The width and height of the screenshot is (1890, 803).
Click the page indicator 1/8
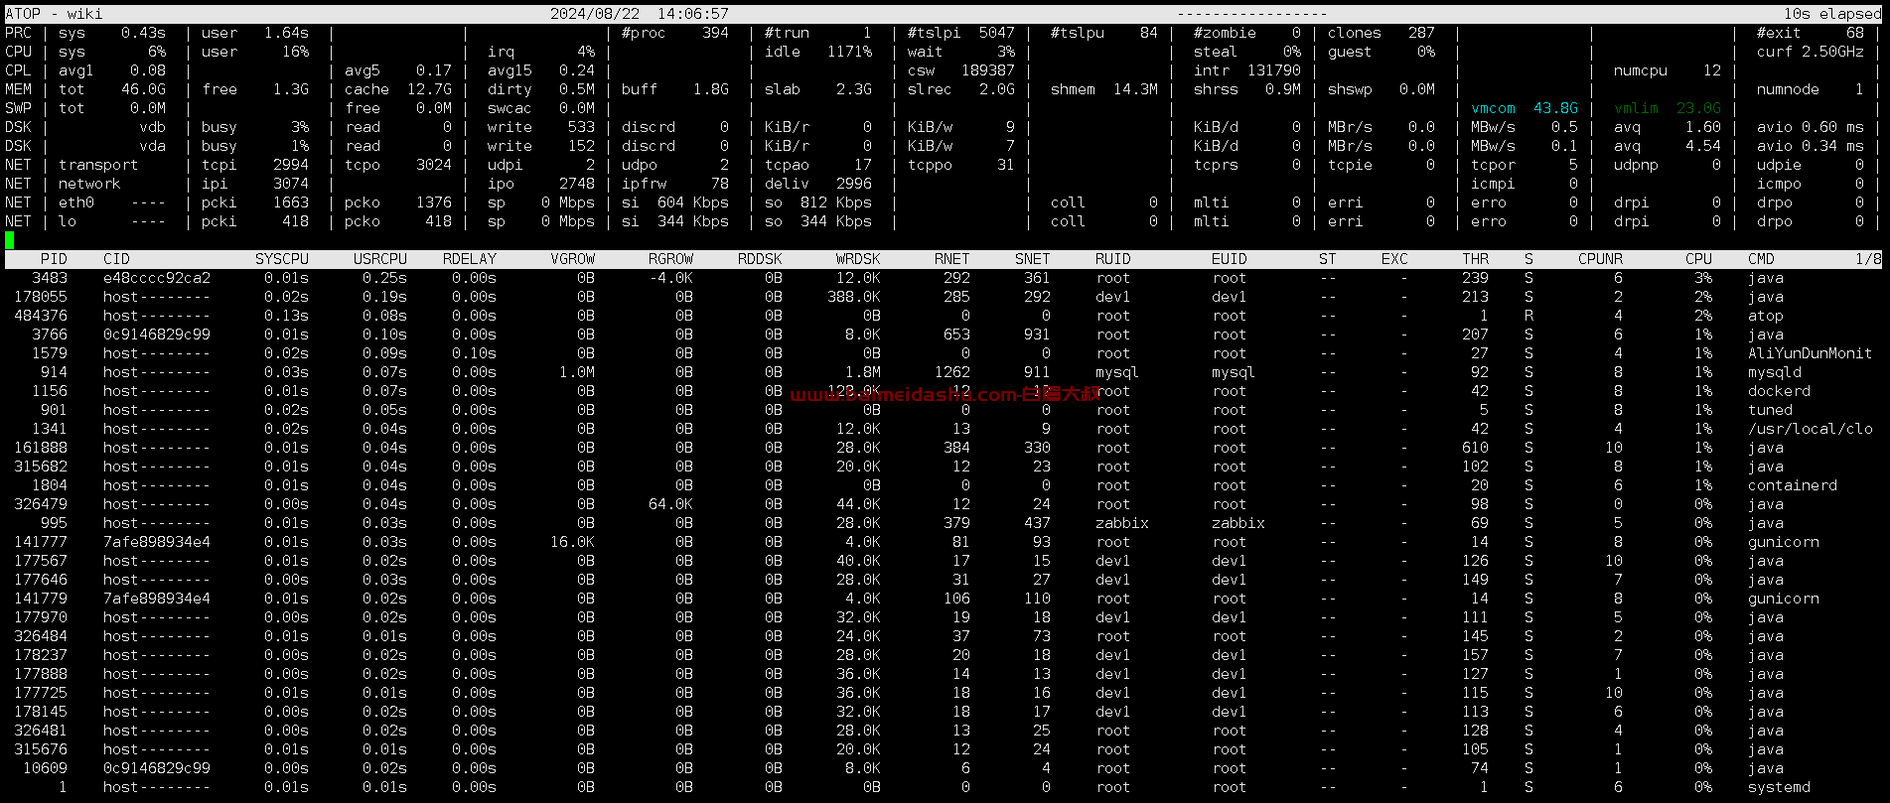point(1868,259)
